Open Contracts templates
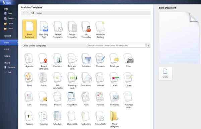Screen dimensions: 201x129 click(100, 60)
